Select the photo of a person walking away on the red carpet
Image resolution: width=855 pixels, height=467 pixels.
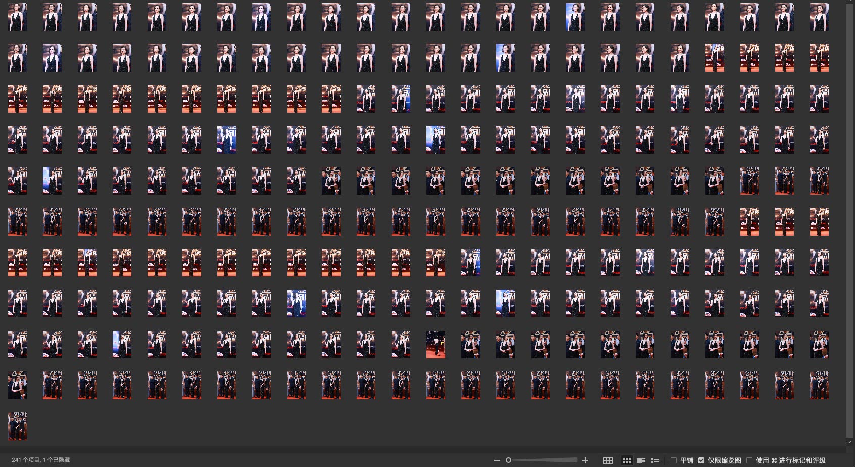436,344
